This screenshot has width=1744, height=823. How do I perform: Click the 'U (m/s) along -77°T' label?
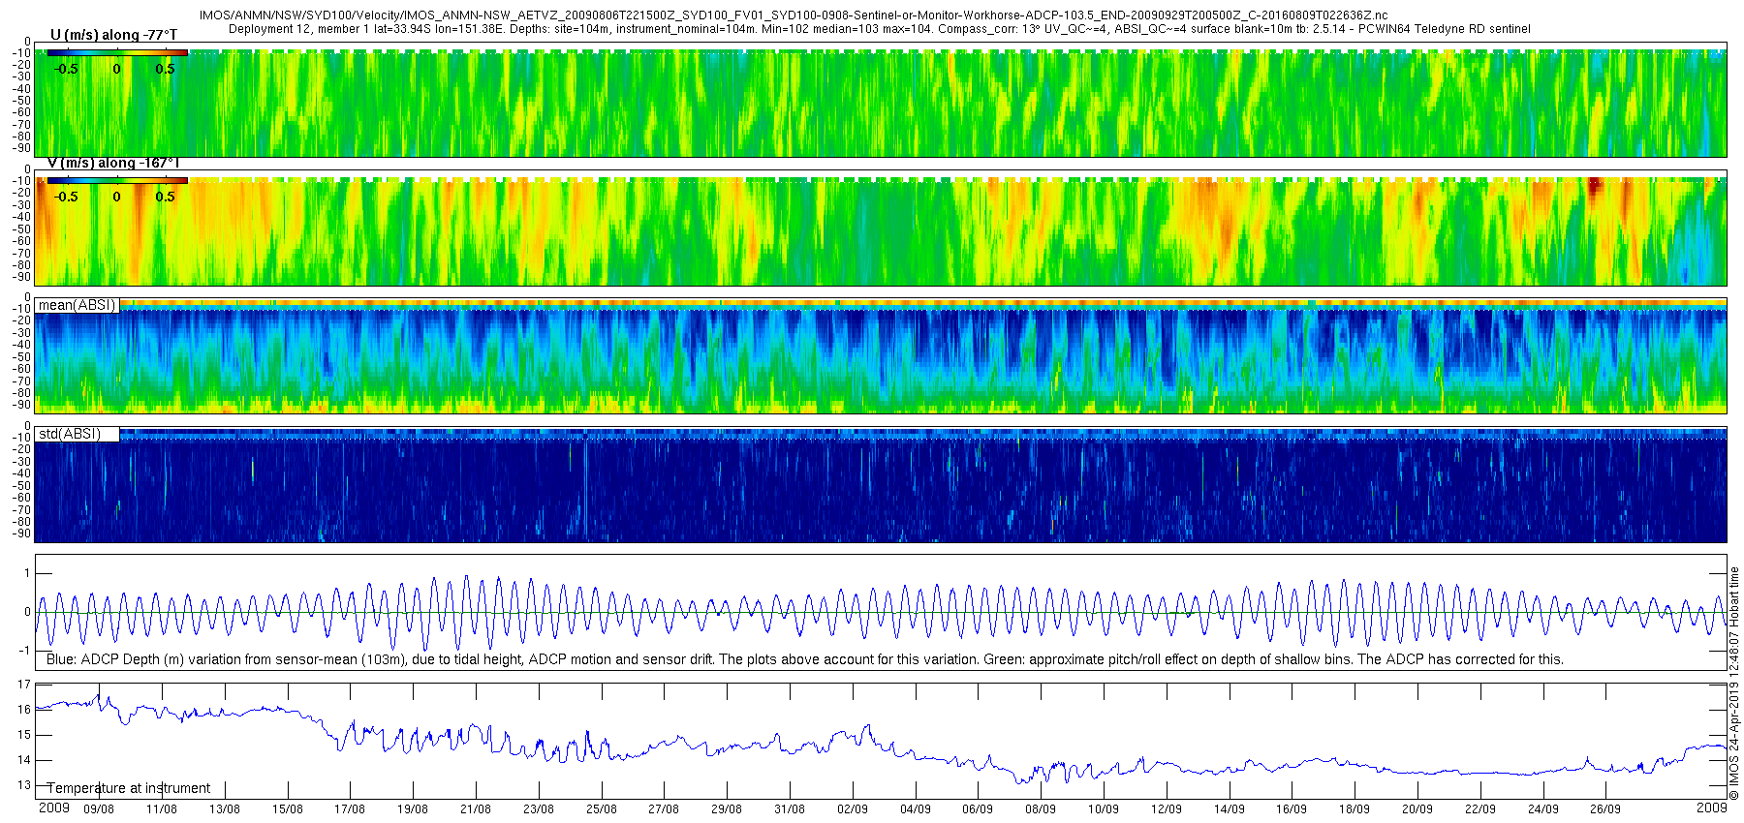(113, 35)
